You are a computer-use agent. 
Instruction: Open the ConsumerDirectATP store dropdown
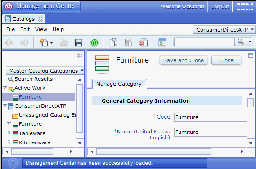(x=224, y=30)
